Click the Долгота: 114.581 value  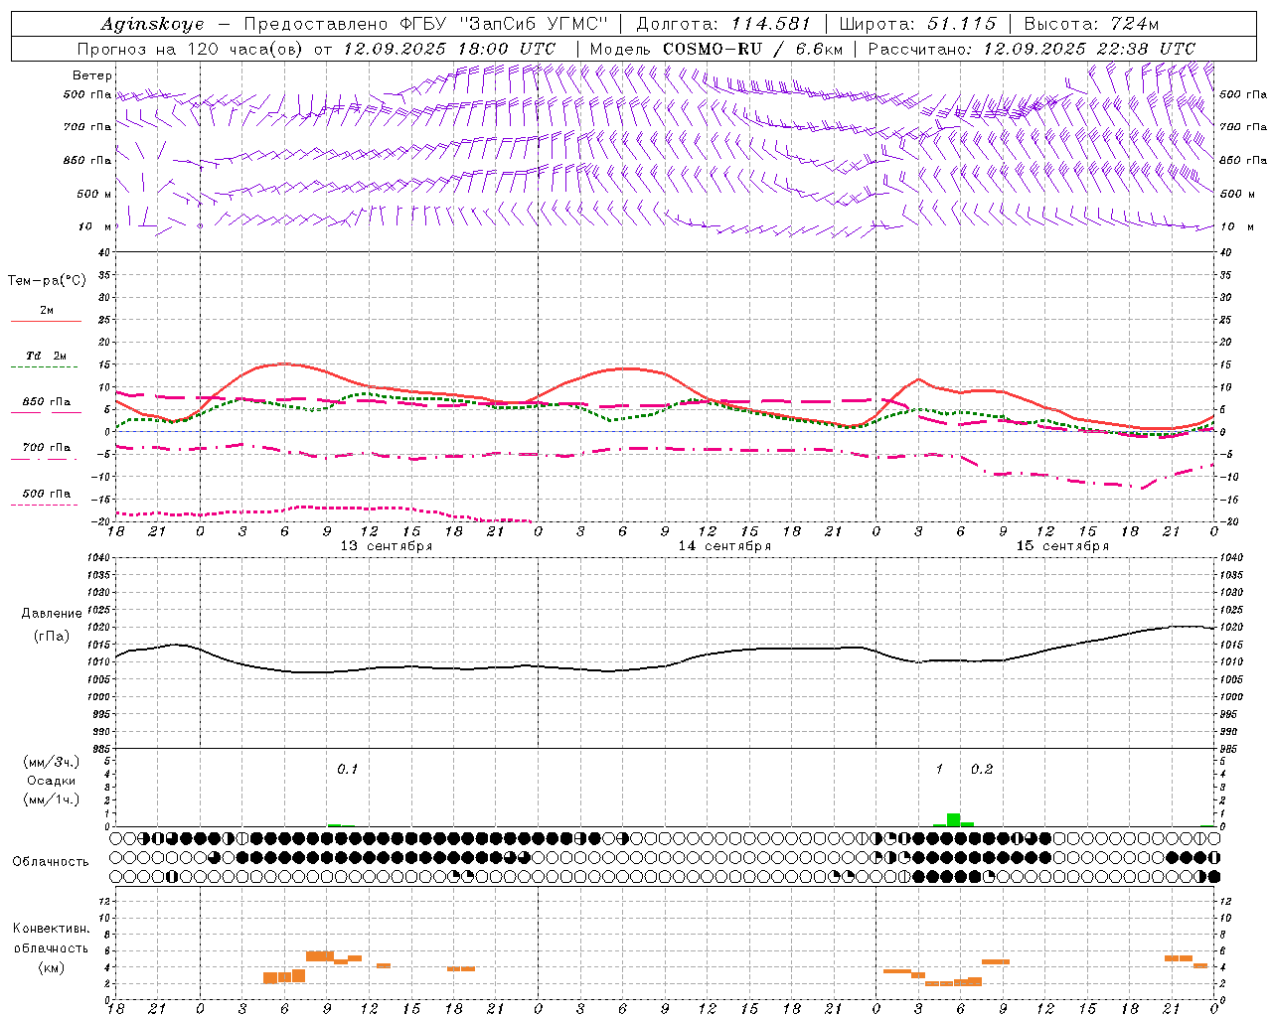tap(723, 24)
